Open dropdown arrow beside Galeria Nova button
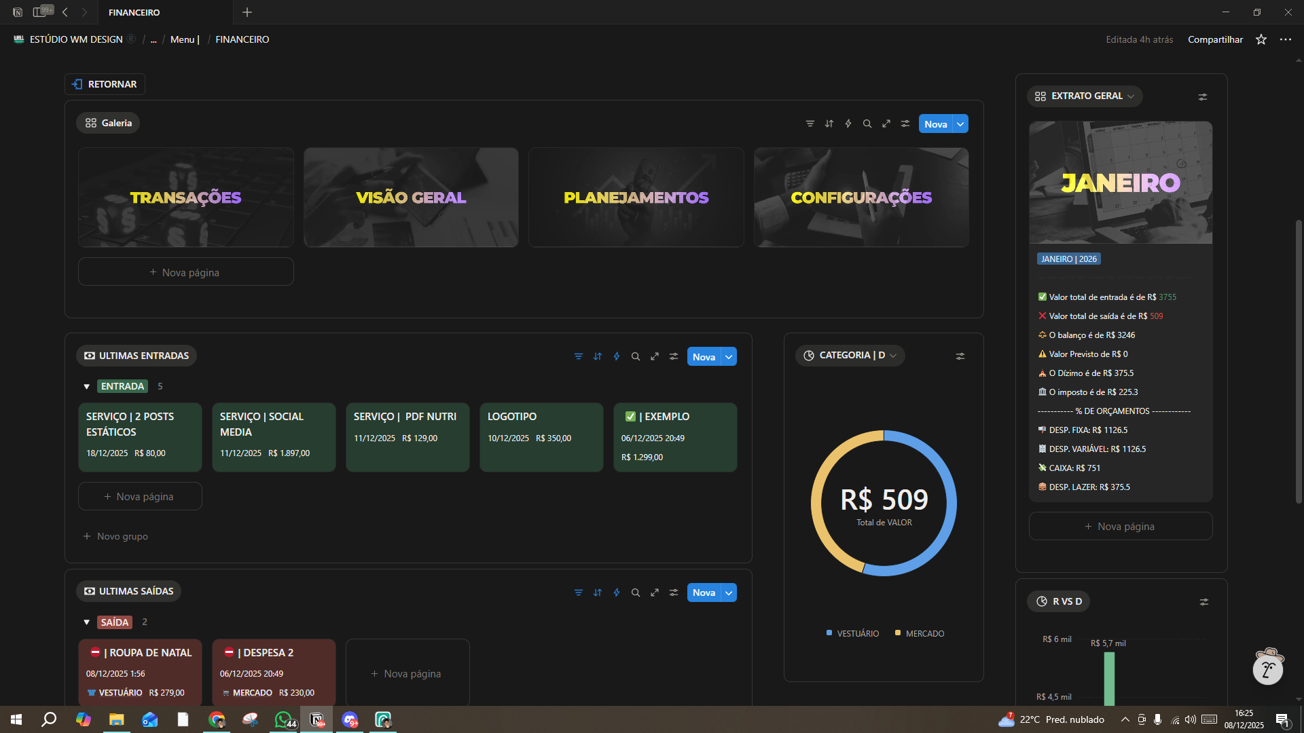 (960, 124)
